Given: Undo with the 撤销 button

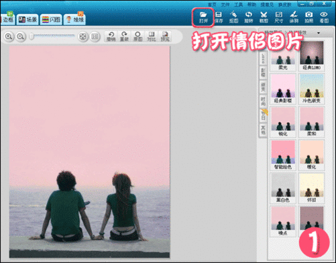Looking at the screenshot, I should [x=111, y=36].
